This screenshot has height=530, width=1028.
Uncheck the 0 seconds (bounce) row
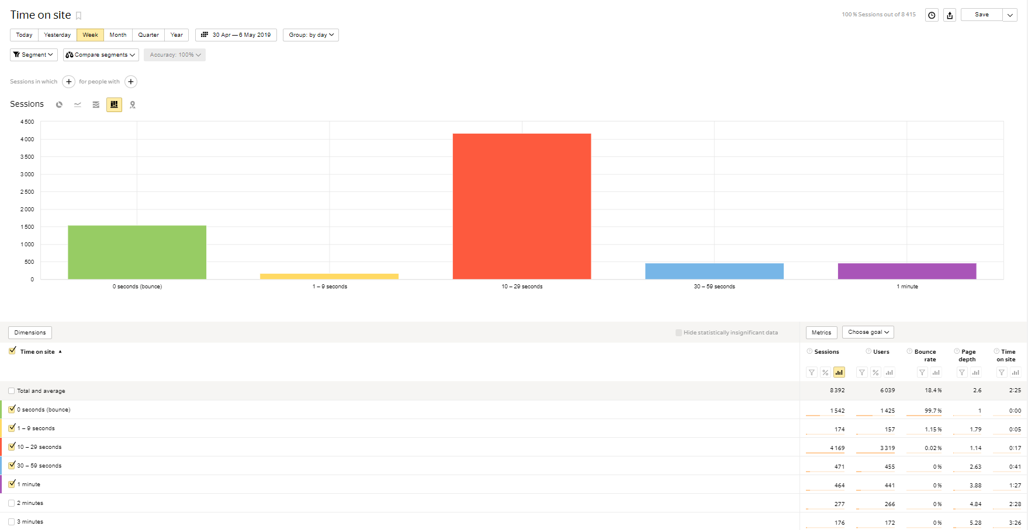point(12,409)
